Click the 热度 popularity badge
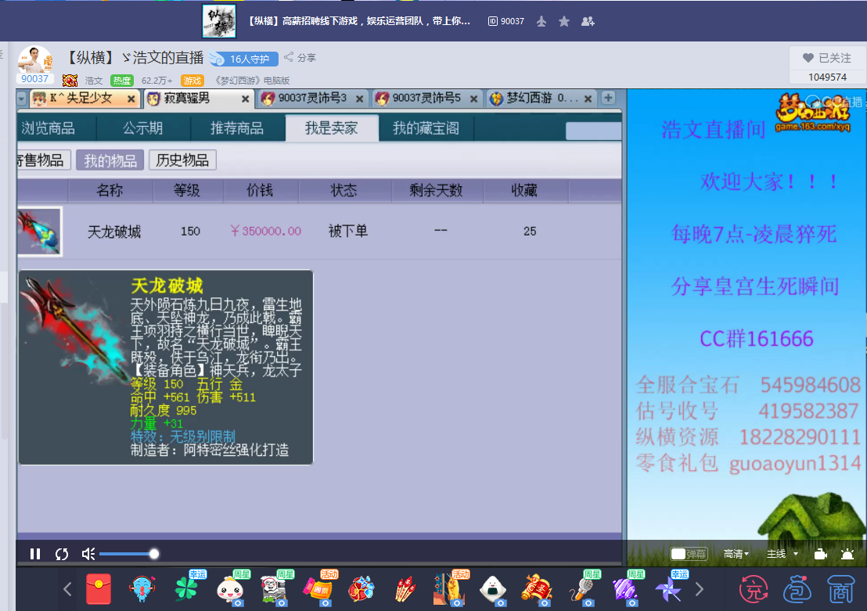Screen dimensions: 867x611 (121, 81)
